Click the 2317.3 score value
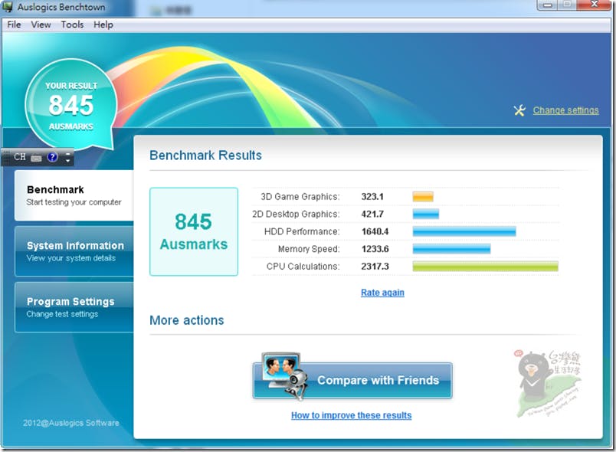 click(375, 267)
